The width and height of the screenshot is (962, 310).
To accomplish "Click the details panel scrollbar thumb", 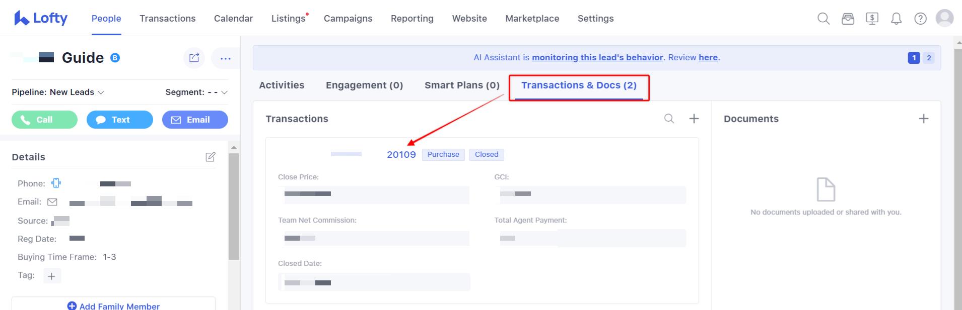I will point(234,206).
